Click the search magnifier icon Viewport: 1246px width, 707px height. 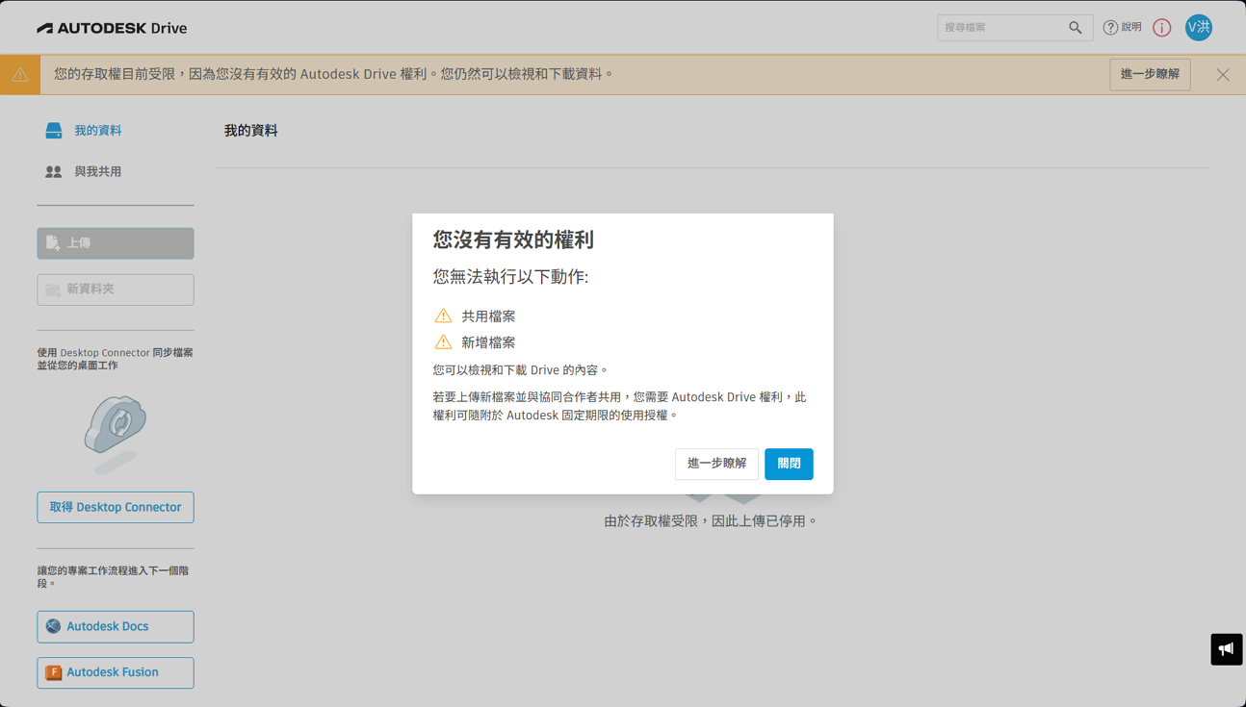[1075, 28]
